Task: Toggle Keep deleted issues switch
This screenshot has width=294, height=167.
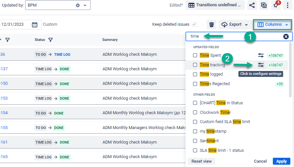Action: 197,24
